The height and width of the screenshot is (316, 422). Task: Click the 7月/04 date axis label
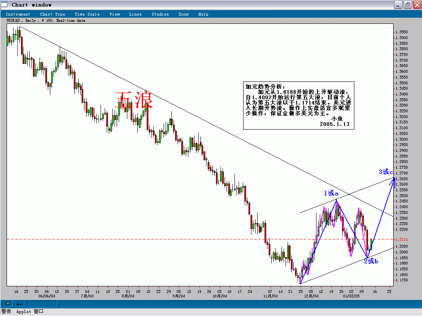(x=87, y=296)
